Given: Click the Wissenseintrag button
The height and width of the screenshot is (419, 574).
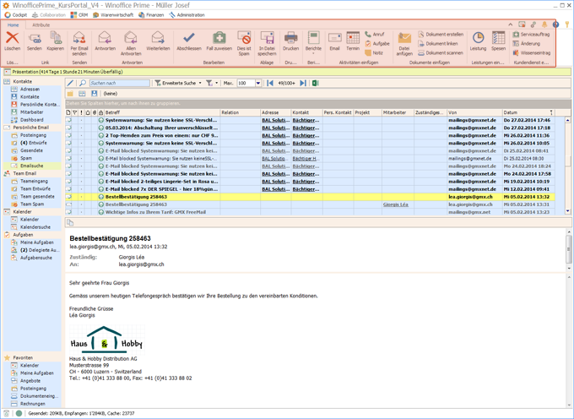Looking at the screenshot, I should click(532, 52).
